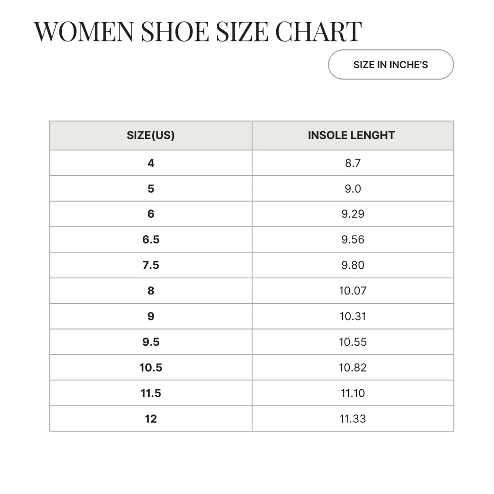Click the 8.7 insole length cell
The image size is (494, 494).
tap(353, 163)
